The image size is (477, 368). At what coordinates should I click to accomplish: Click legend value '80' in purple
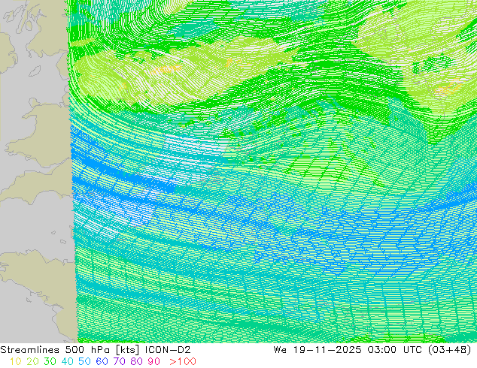click(x=137, y=361)
